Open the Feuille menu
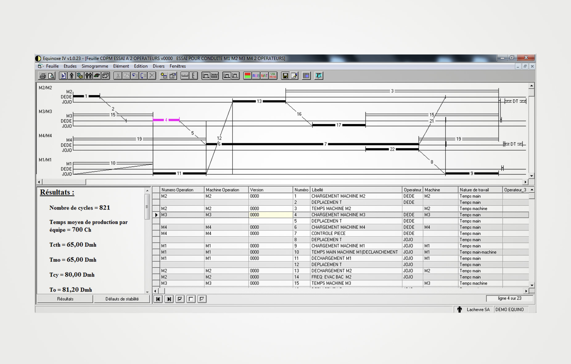Image resolution: width=571 pixels, height=364 pixels. (52, 66)
